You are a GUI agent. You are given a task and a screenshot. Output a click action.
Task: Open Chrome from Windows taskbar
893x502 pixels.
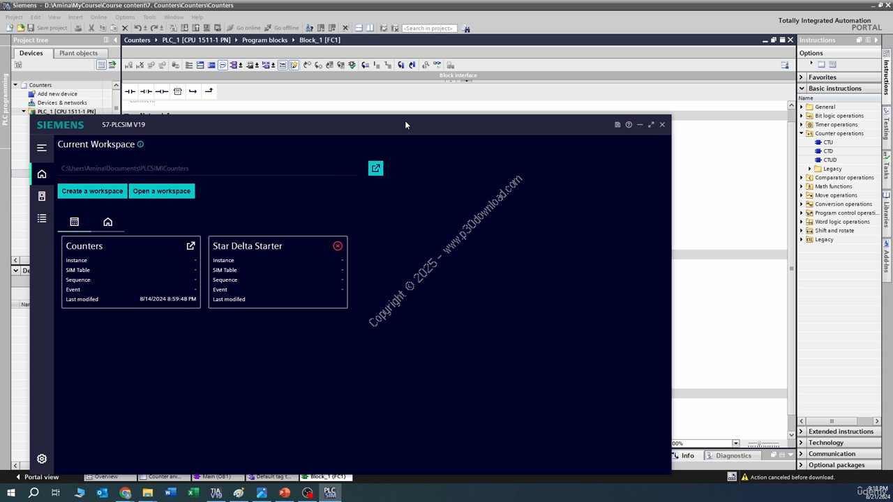point(125,492)
